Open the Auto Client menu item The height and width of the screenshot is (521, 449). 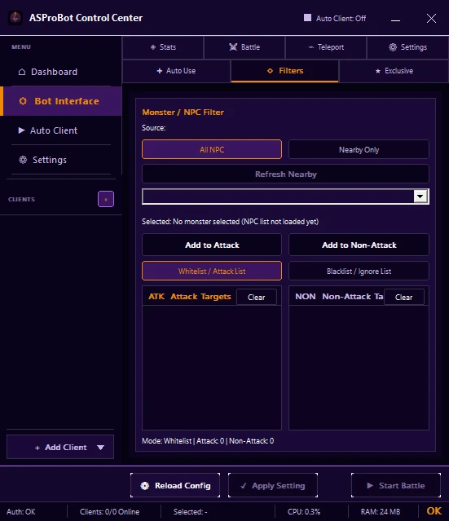(61, 130)
